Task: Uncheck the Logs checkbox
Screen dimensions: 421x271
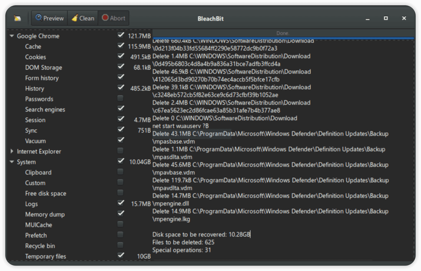Action: 120,203
